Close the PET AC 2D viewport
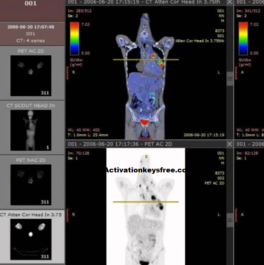Screen dimensions: 264x265 pos(230,144)
